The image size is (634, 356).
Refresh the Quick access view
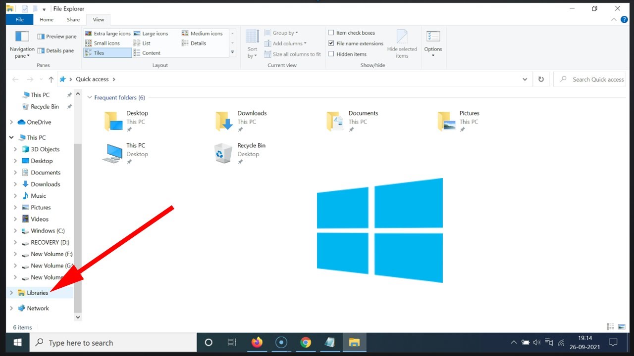541,79
